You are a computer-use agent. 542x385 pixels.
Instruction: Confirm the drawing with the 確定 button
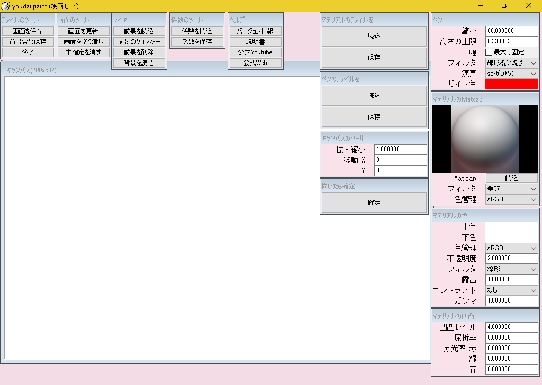[374, 201]
